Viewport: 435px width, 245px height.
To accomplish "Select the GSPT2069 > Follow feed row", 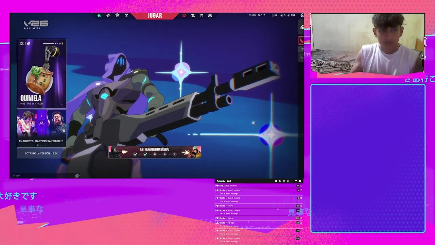I will point(258,186).
